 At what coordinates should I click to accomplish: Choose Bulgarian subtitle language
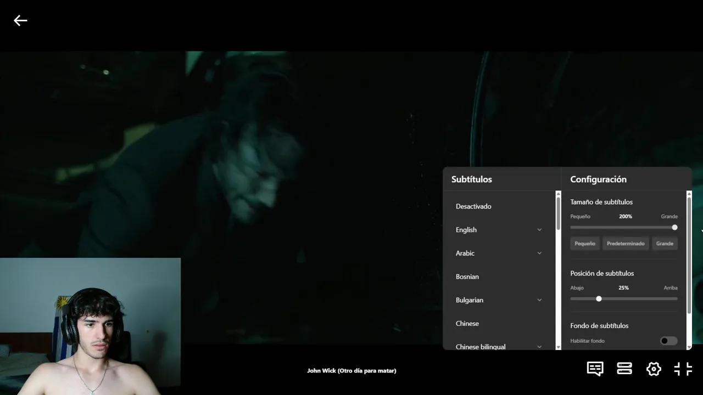tap(470, 300)
